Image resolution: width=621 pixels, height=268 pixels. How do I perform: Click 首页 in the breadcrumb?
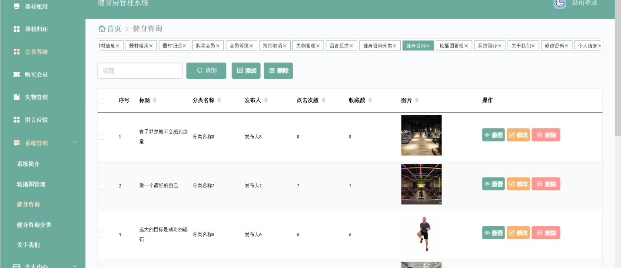pos(114,29)
